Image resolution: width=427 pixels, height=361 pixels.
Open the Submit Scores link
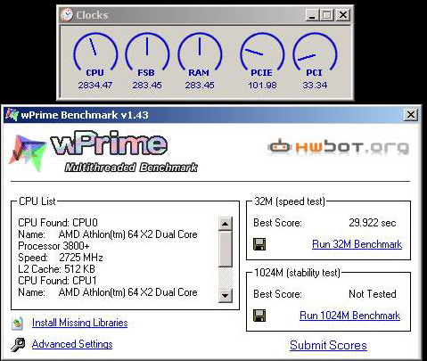point(328,345)
